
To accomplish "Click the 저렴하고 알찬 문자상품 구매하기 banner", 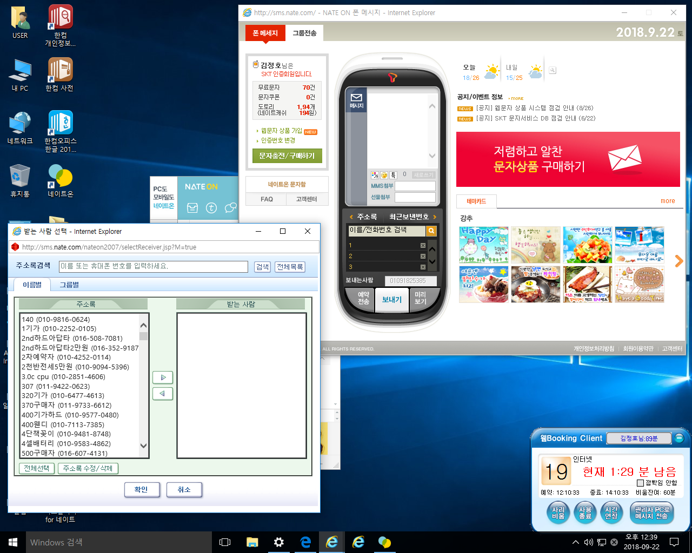I will [568, 159].
